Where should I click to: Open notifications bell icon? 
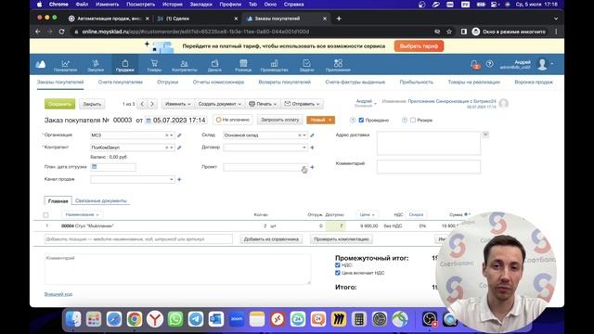click(474, 64)
